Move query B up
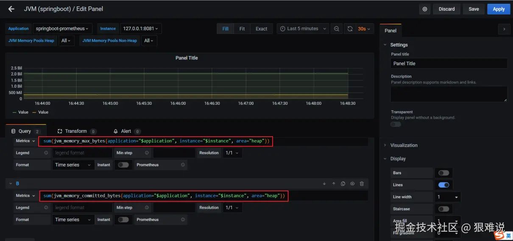Viewport: 513px width, 241px height. (334, 184)
